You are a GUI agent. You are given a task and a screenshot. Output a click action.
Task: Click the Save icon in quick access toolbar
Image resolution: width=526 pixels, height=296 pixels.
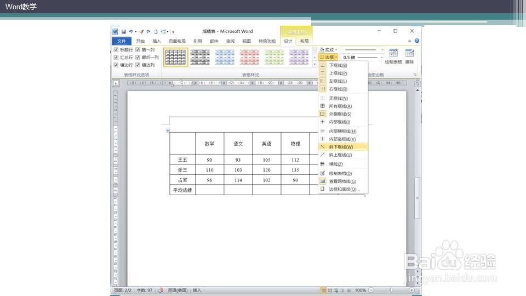click(123, 32)
